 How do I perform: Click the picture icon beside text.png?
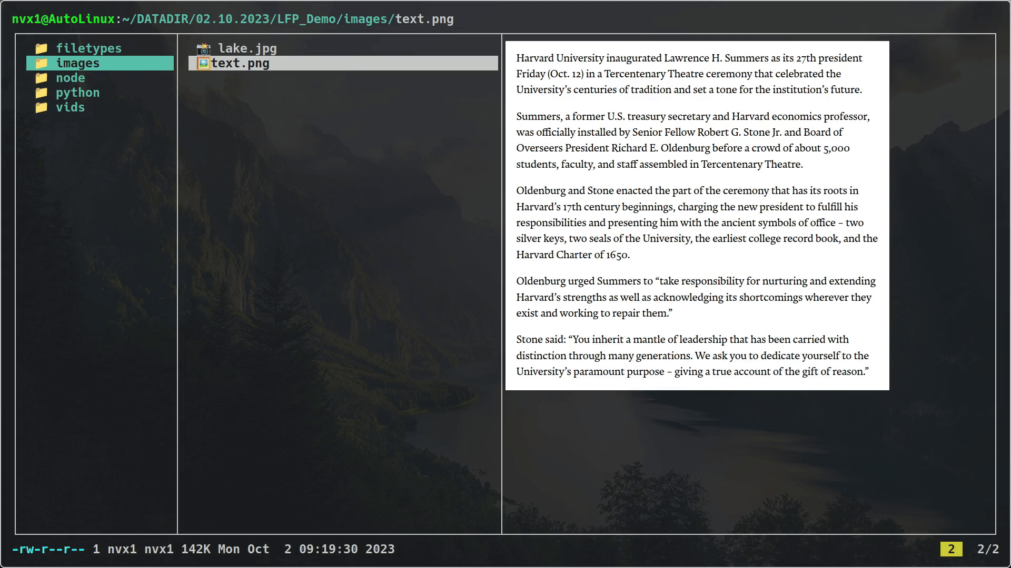[x=203, y=64]
